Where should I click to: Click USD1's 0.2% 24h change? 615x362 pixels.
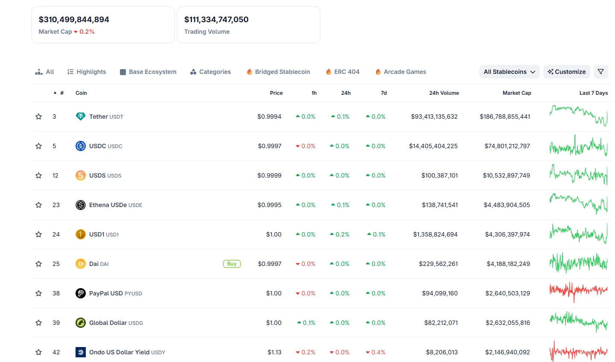pyautogui.click(x=340, y=234)
